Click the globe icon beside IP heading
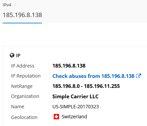 pyautogui.click(x=12, y=55)
